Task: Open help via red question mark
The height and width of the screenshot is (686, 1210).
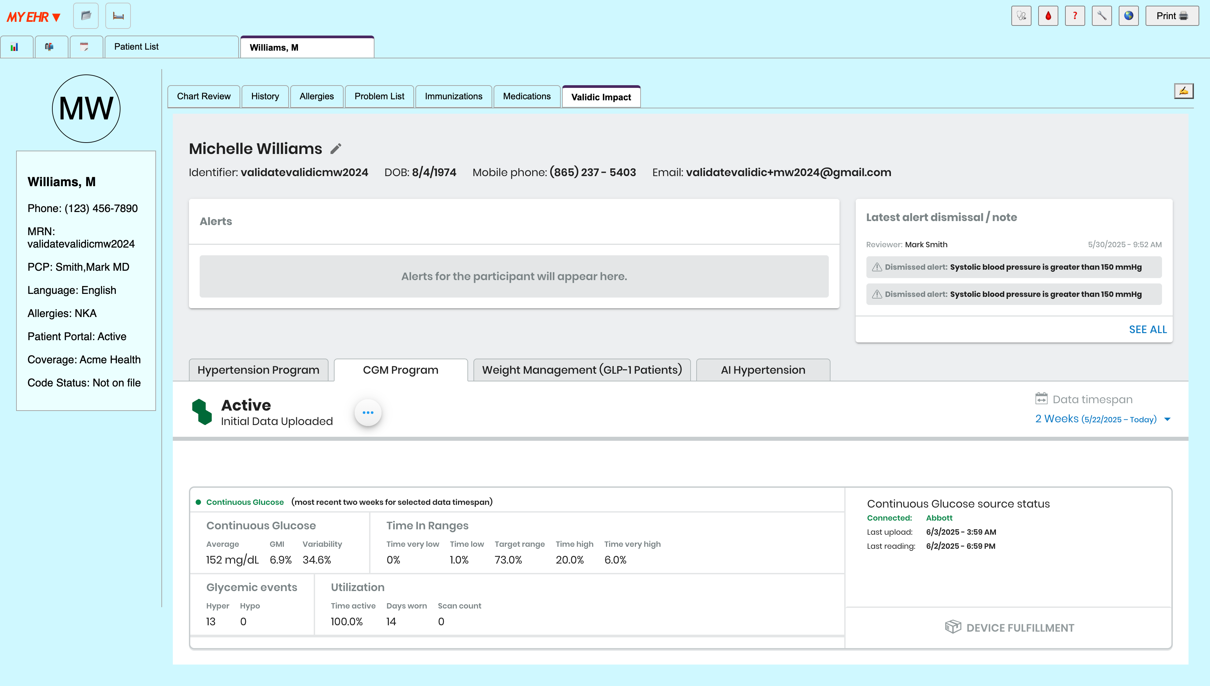Action: (1075, 16)
